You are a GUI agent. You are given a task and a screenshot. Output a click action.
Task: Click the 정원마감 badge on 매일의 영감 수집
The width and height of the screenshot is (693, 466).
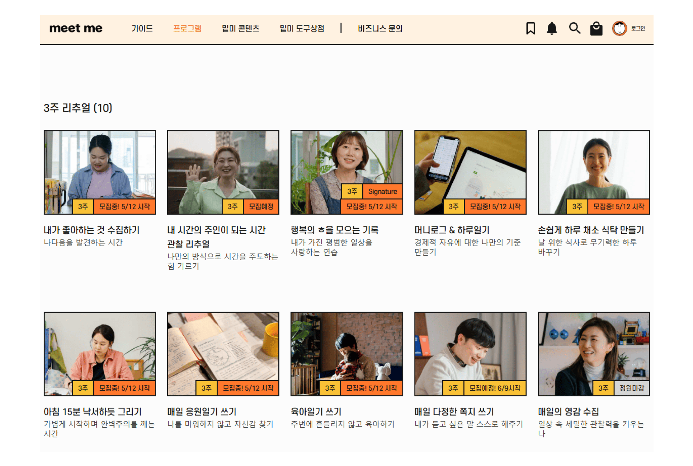click(632, 388)
